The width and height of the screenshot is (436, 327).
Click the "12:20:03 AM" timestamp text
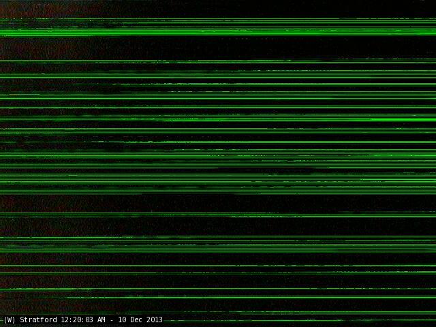tap(83, 320)
